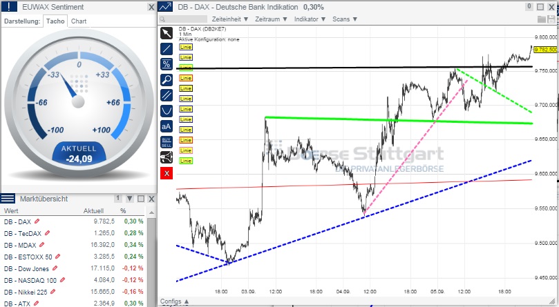Activate the magnifier zoom tool
The height and width of the screenshot is (307, 559).
click(x=167, y=80)
